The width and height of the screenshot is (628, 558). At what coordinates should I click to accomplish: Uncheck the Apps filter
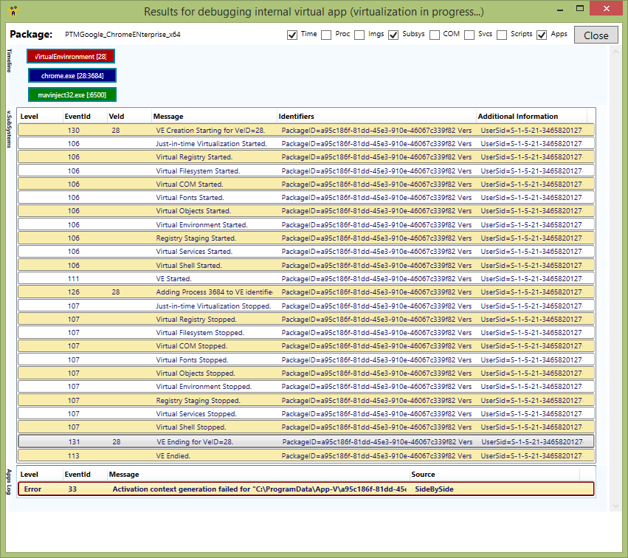pyautogui.click(x=542, y=34)
